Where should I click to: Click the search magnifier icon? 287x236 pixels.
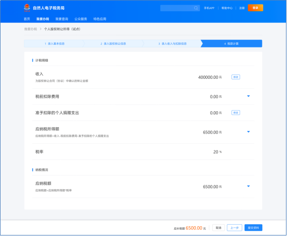click(x=196, y=8)
